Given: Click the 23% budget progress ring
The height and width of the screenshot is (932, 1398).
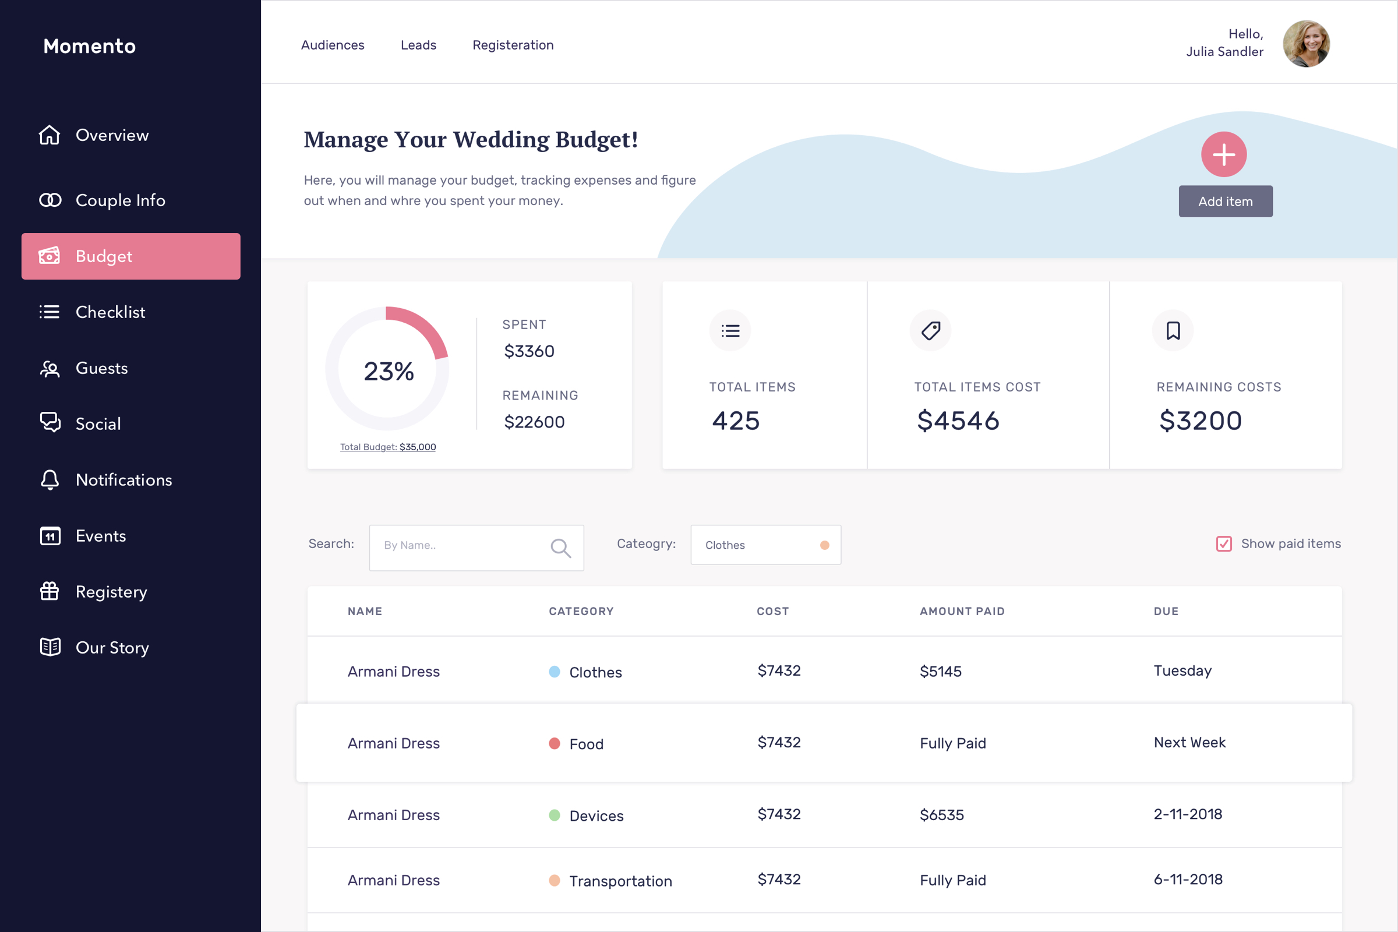Looking at the screenshot, I should (x=387, y=370).
